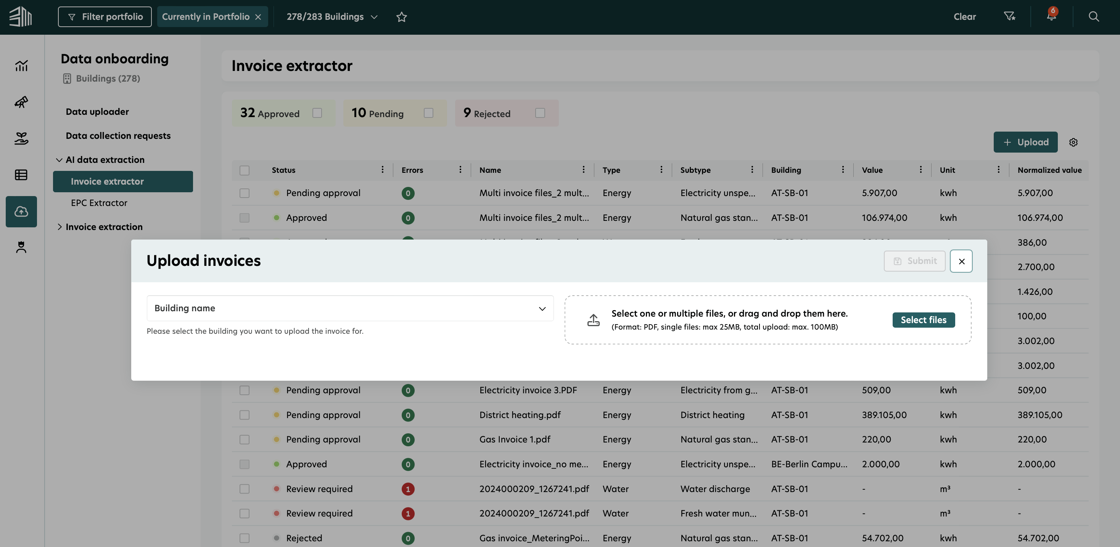Check the 9 Rejected filter checkbox
Screen dimensions: 1120x547
[x=539, y=113]
